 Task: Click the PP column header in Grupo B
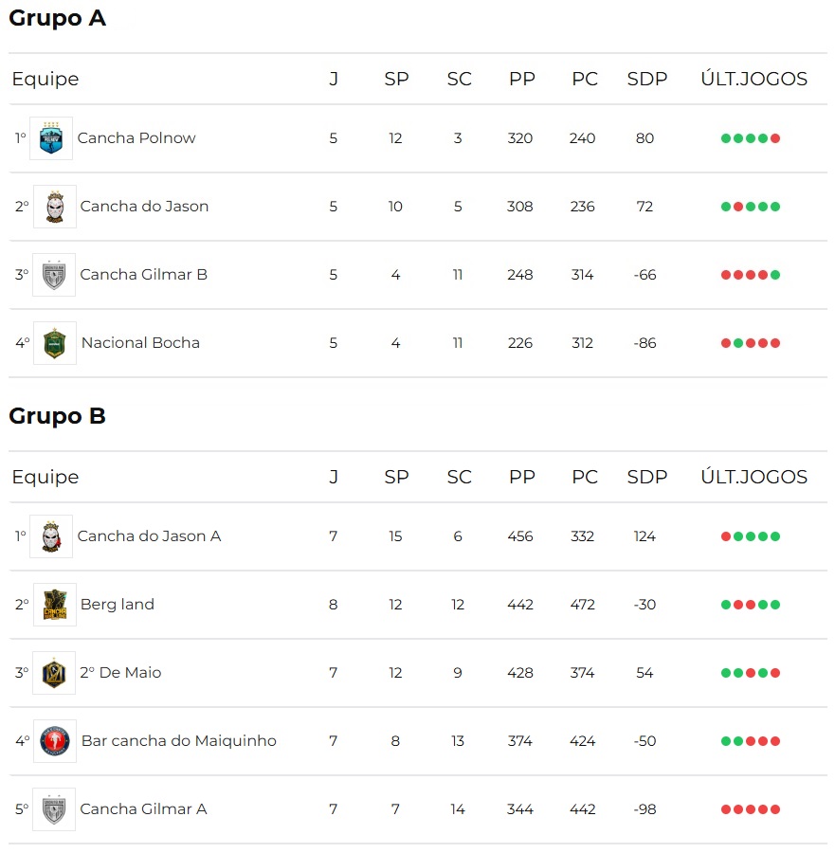521,477
